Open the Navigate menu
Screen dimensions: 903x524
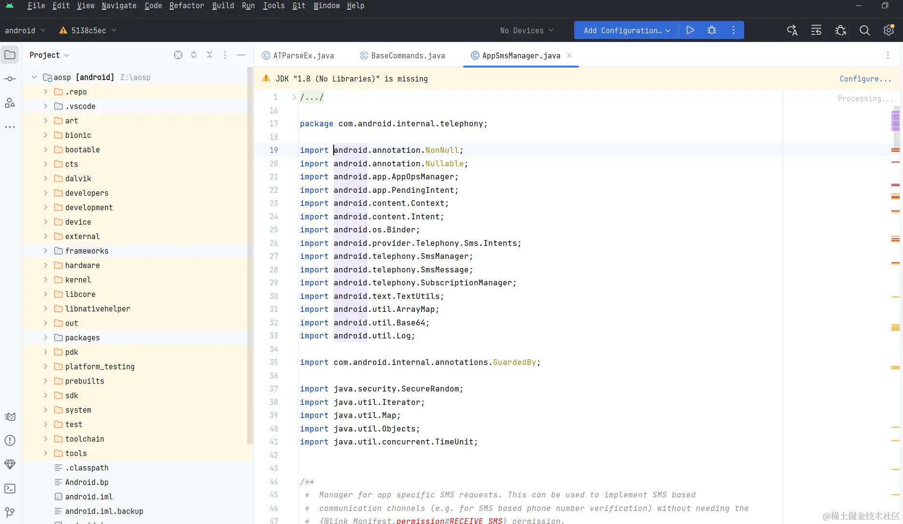pos(119,6)
